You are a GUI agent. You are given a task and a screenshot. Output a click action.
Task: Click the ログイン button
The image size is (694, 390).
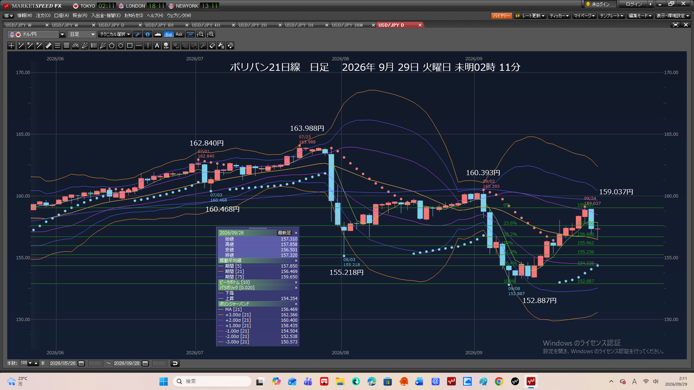coord(633,4)
